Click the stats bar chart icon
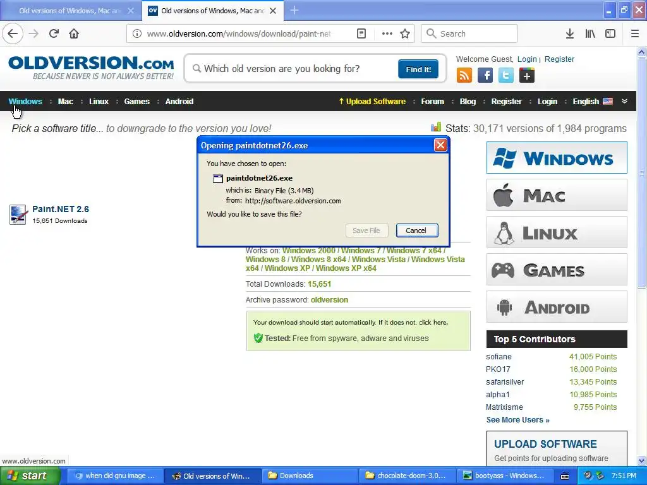647x485 pixels. point(436,127)
